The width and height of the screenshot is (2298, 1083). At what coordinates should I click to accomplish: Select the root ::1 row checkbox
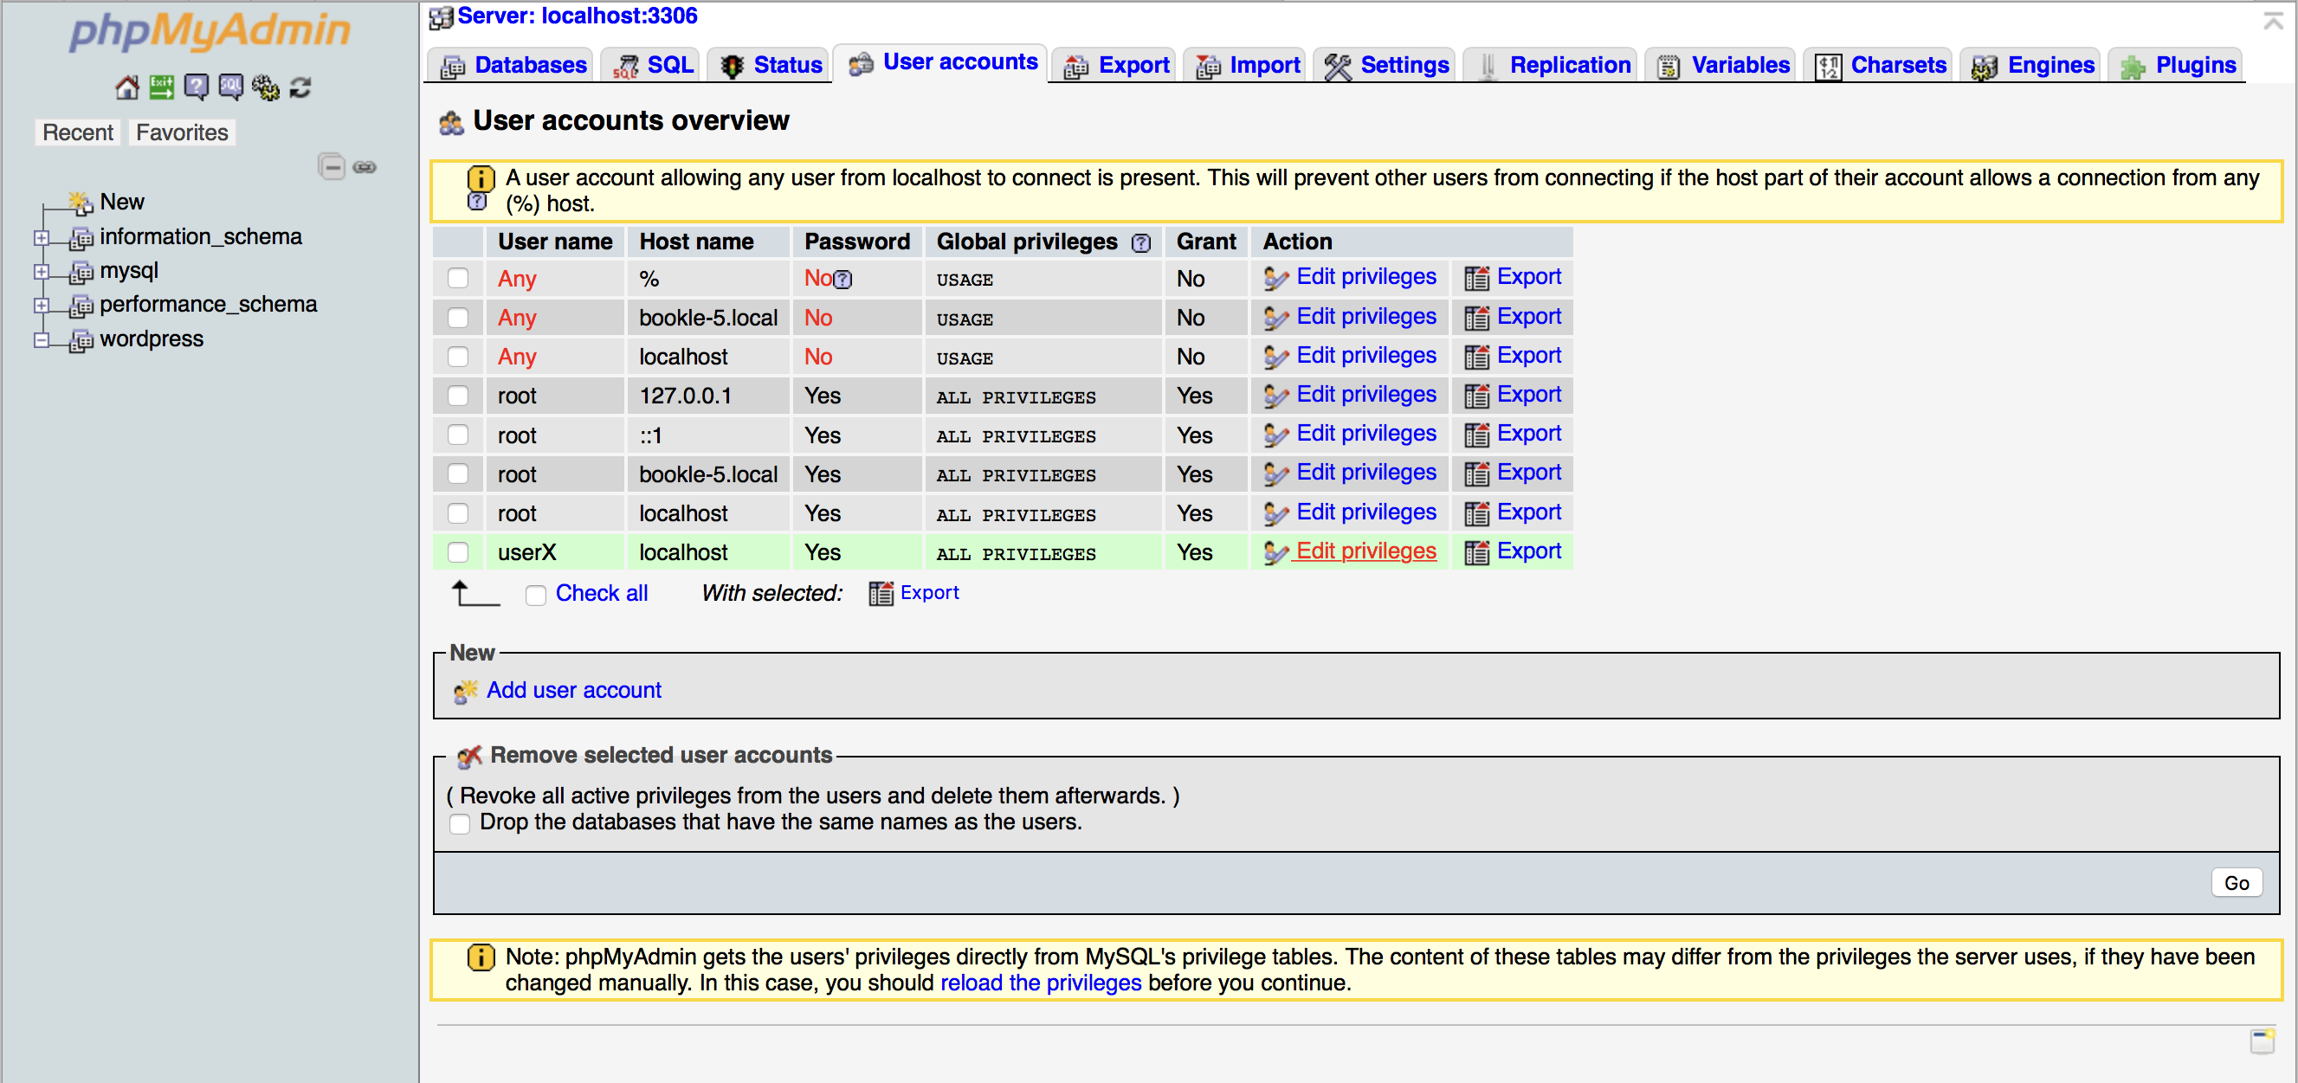click(x=458, y=435)
